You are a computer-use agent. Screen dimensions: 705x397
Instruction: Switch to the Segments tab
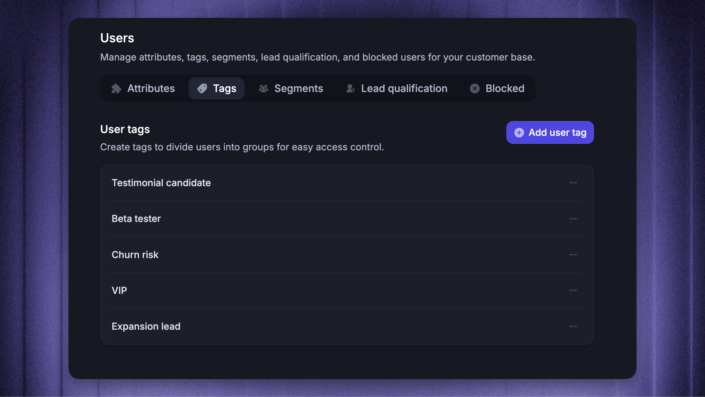pyautogui.click(x=291, y=89)
